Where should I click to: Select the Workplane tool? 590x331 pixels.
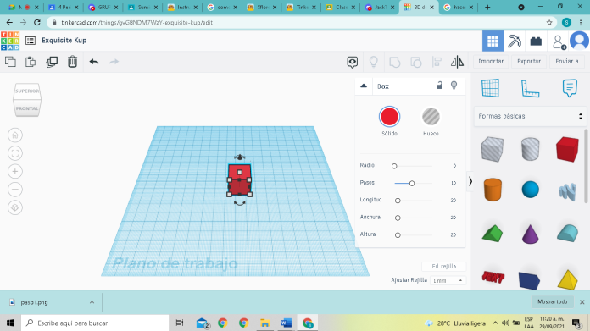[490, 88]
